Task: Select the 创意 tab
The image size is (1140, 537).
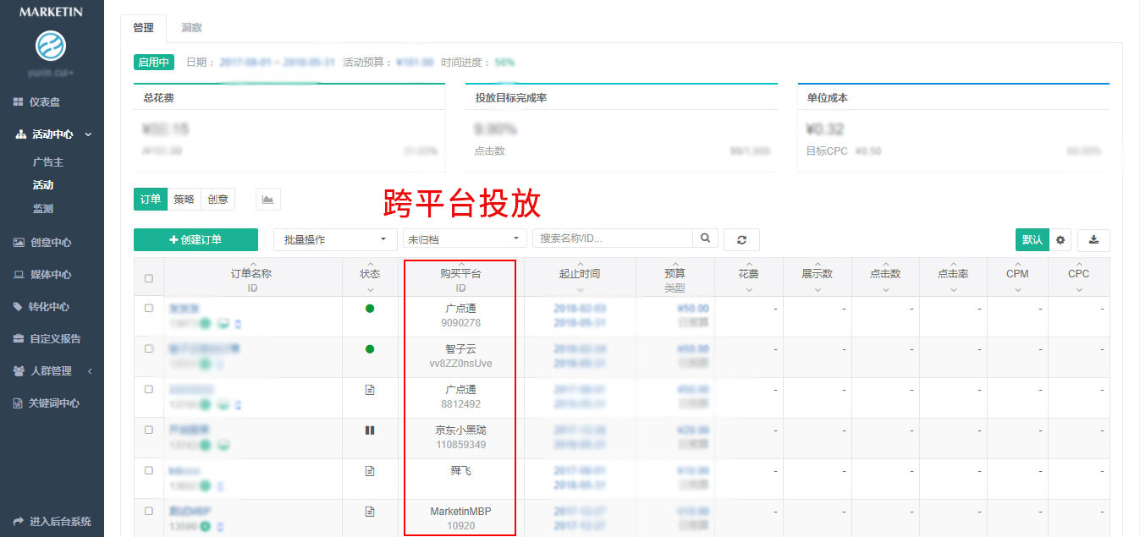Action: (x=218, y=200)
